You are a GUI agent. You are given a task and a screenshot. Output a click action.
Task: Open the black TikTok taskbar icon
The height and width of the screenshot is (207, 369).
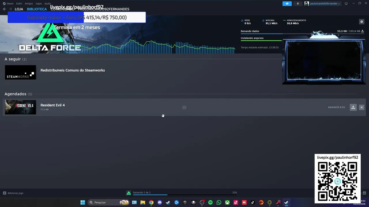tap(253, 202)
